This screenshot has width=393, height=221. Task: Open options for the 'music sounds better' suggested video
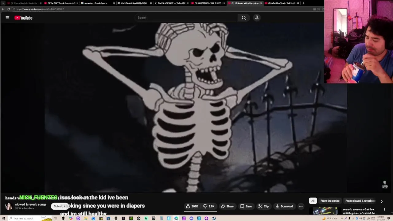385,210
